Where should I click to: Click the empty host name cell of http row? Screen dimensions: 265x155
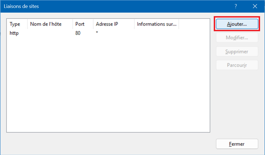click(49, 33)
